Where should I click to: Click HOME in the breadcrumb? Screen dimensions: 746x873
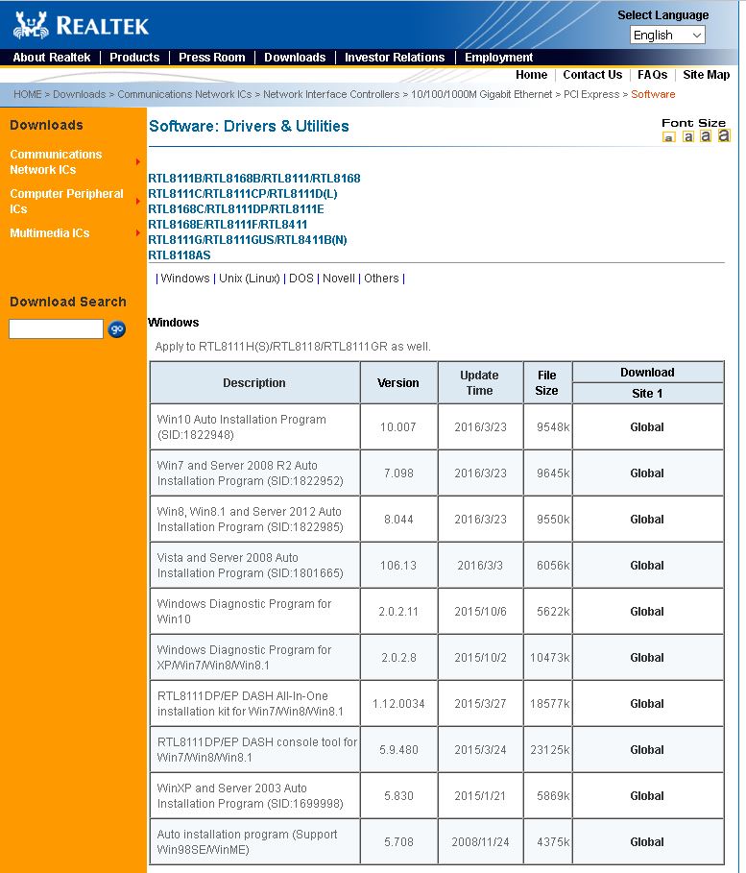(27, 94)
